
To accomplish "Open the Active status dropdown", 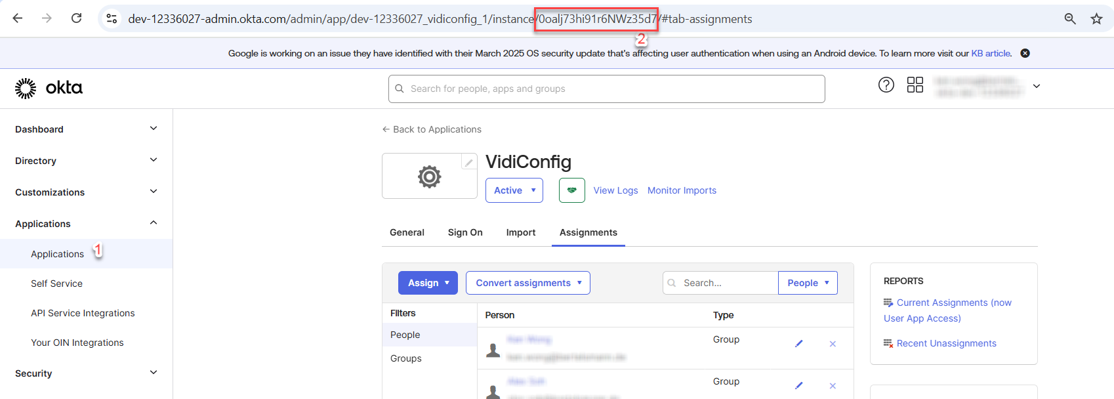I will (514, 190).
